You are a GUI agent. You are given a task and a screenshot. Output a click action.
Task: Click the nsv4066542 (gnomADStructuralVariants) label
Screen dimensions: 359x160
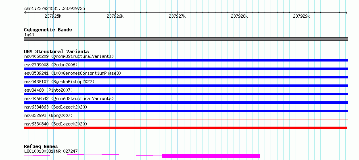[x=69, y=98]
